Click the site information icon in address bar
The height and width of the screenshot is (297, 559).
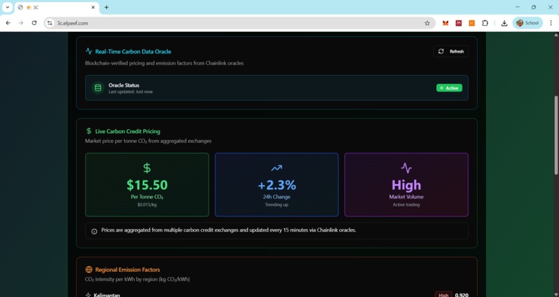coord(50,23)
